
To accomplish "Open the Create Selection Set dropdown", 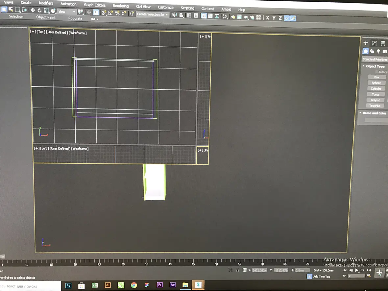I will pyautogui.click(x=153, y=14).
